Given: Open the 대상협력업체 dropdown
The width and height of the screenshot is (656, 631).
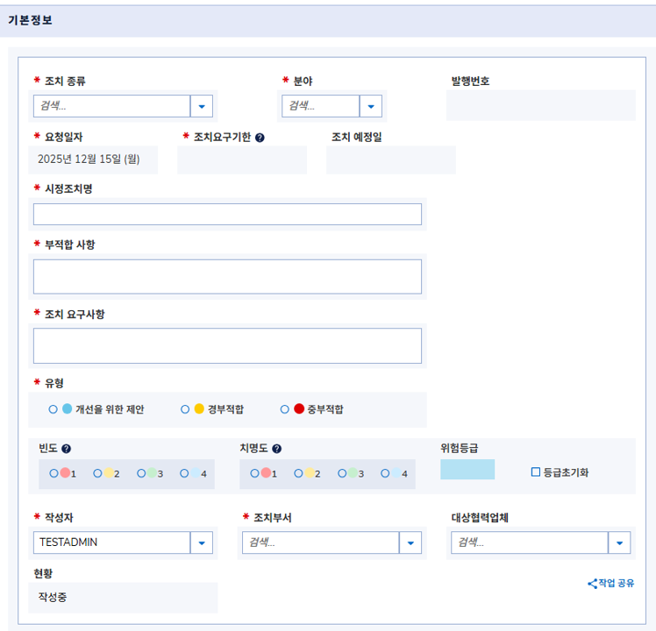Looking at the screenshot, I should [x=619, y=542].
